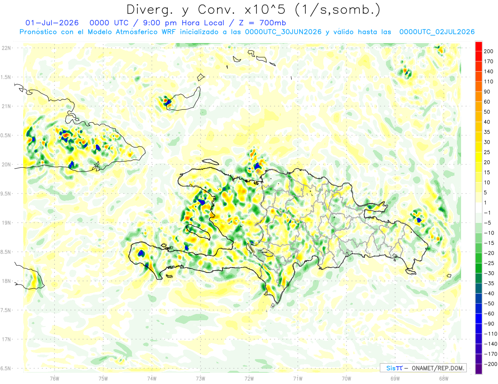
Task: Click the positive '110' color scale value
Action: coord(489,82)
